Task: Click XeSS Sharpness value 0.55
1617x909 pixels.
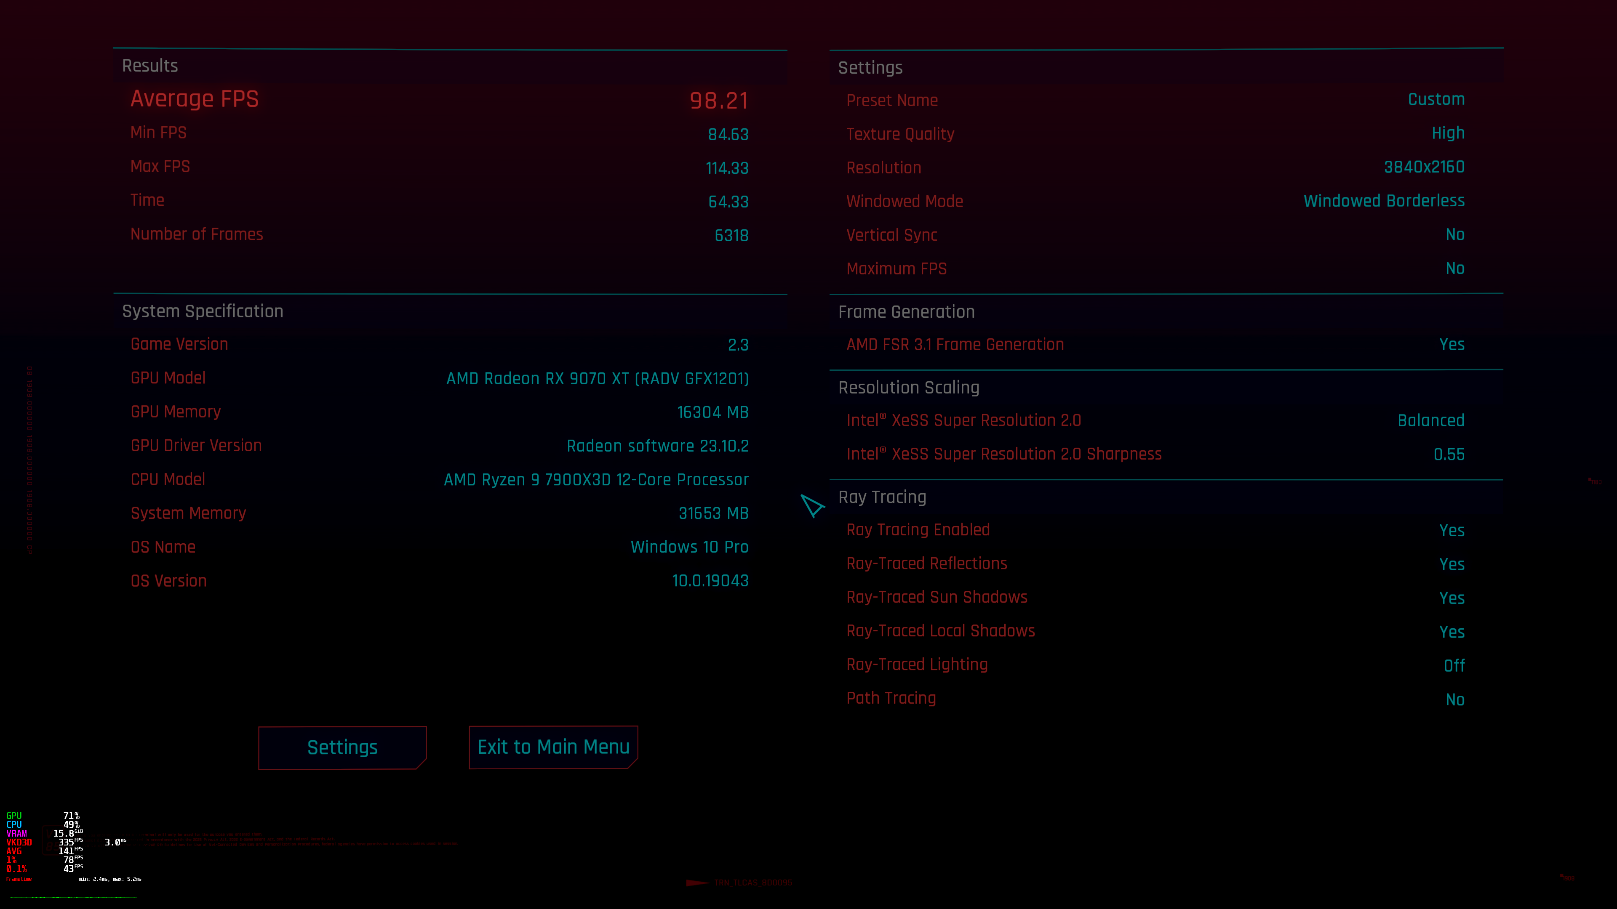Action: [1449, 455]
